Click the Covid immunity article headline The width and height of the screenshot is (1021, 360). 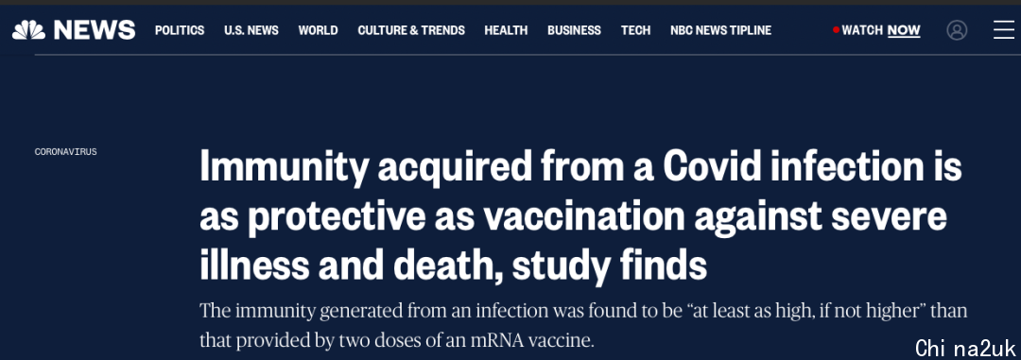tap(580, 215)
